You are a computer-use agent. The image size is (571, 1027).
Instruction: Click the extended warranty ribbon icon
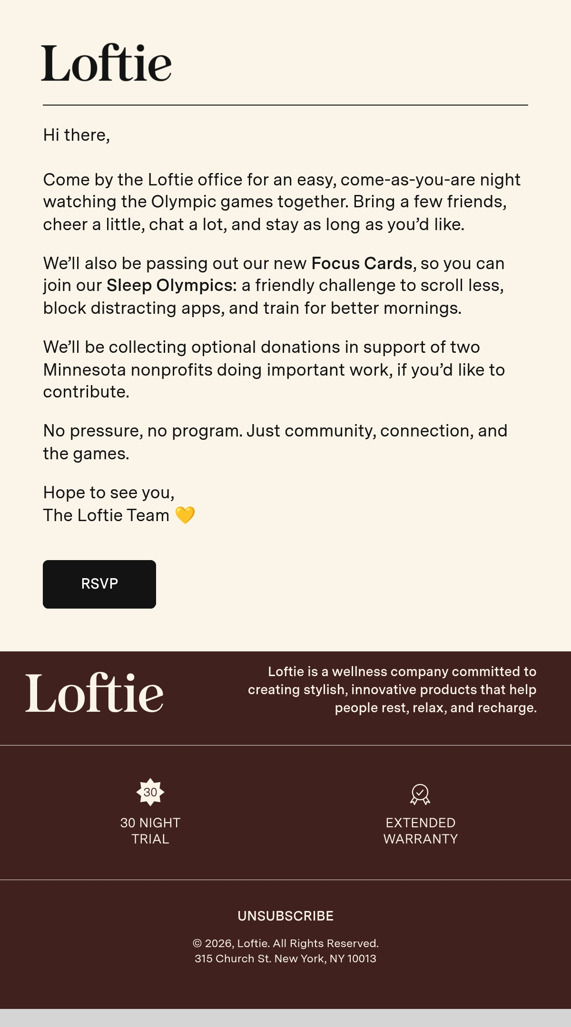coord(420,794)
